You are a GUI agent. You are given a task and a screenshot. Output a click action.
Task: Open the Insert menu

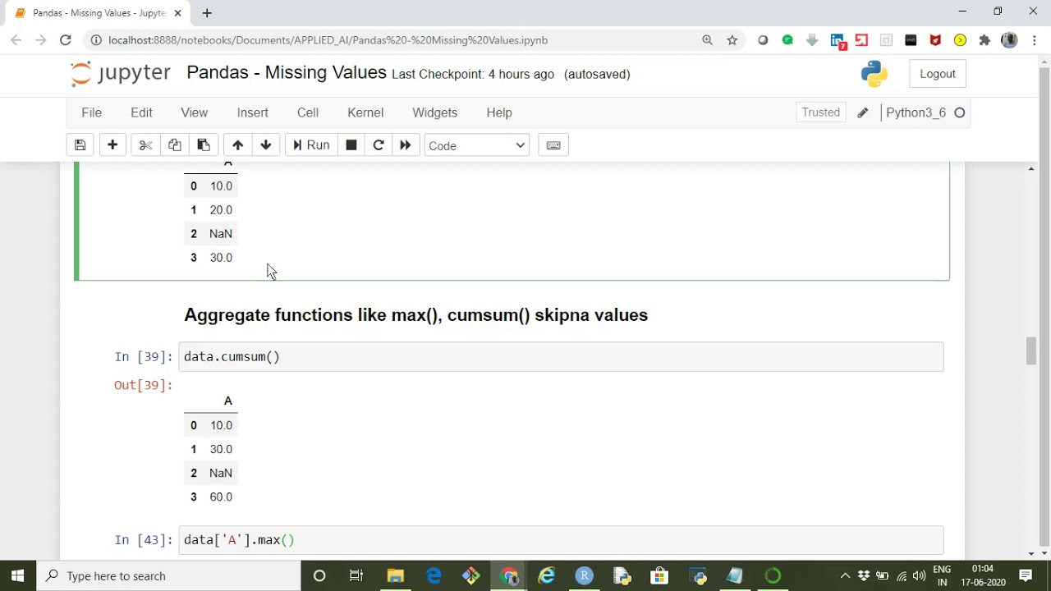pyautogui.click(x=252, y=112)
